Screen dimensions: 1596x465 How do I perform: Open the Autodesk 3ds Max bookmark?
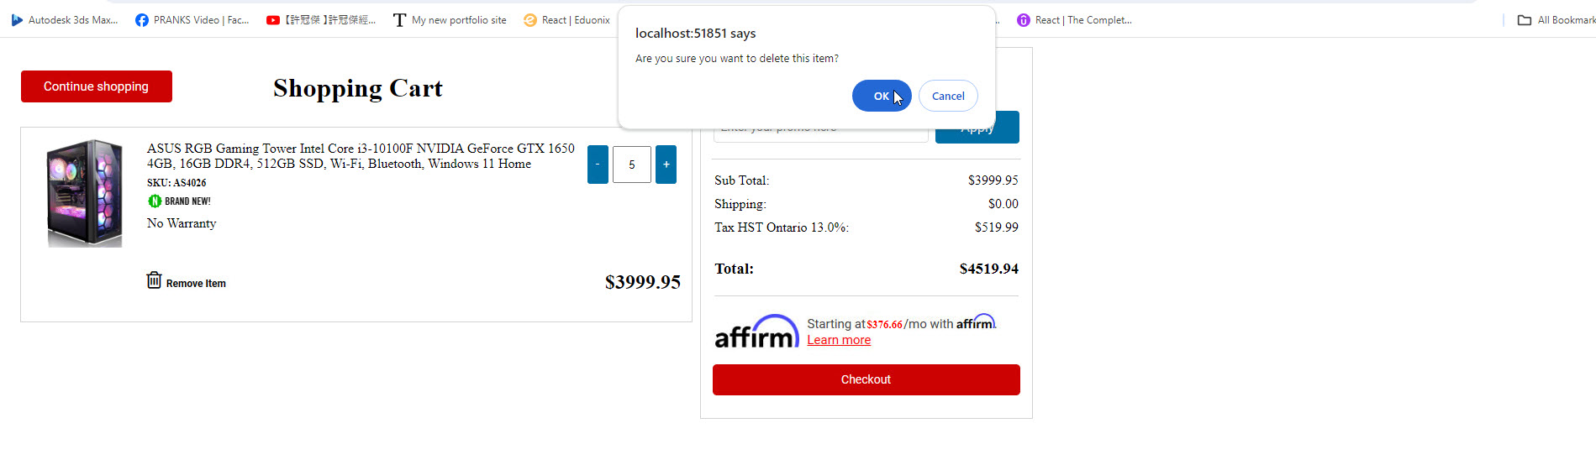coord(65,20)
